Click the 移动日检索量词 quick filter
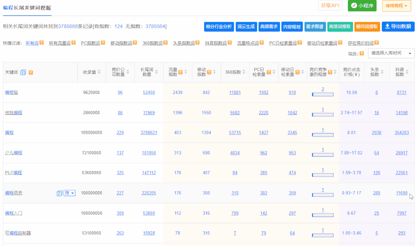Screen dimensions: 417x246 point(322,43)
